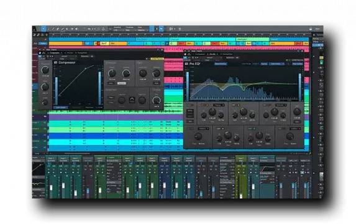Switch to the Compressor insert tab
This screenshot has height=224, width=356.
tap(55, 53)
